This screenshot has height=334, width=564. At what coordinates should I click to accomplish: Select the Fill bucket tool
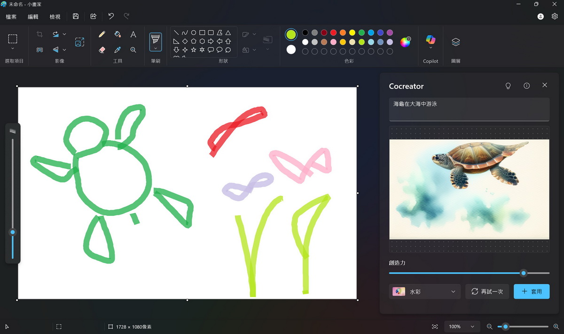117,34
